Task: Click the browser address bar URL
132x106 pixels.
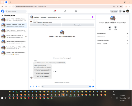Action: coord(31,7)
